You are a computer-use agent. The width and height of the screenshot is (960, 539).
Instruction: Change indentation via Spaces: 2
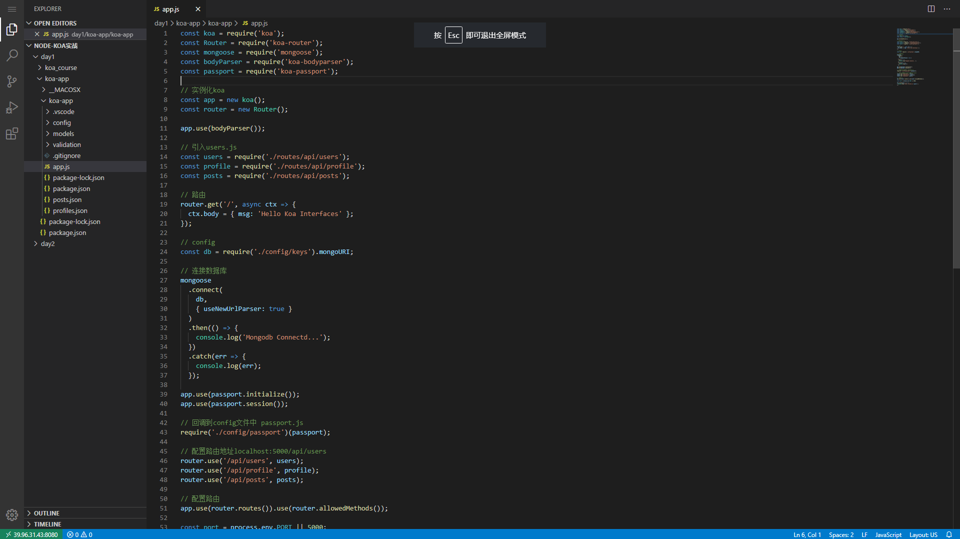841,534
